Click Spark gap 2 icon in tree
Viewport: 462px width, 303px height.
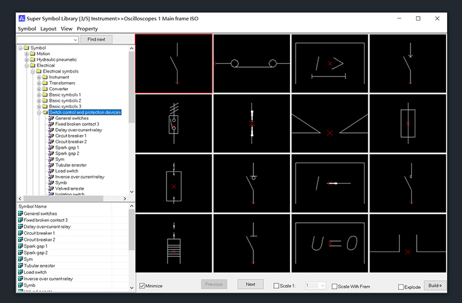pyautogui.click(x=51, y=153)
